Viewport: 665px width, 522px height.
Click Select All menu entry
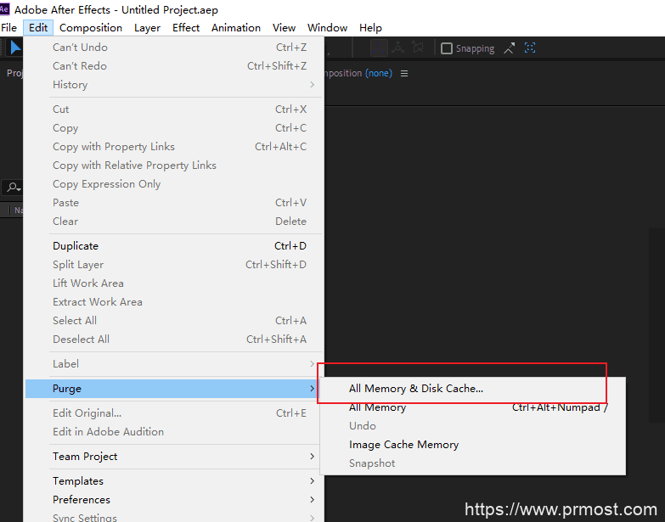coord(173,320)
